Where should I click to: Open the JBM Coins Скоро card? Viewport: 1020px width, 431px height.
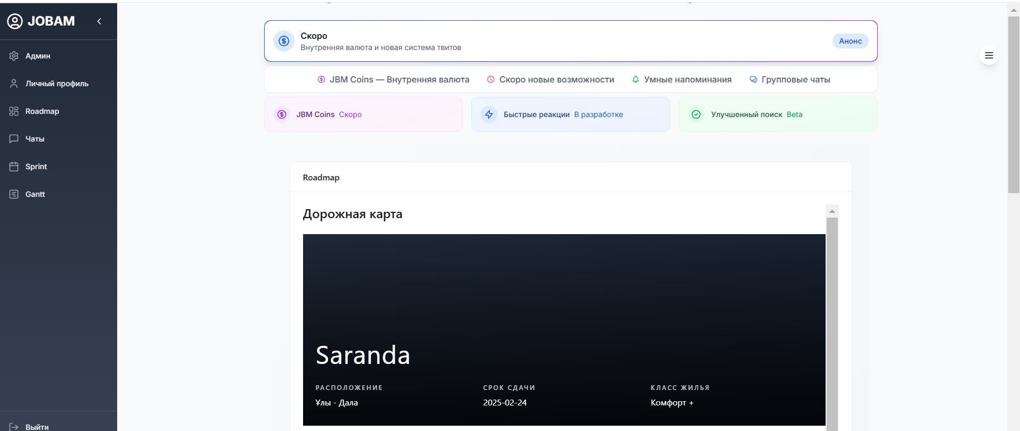(363, 114)
